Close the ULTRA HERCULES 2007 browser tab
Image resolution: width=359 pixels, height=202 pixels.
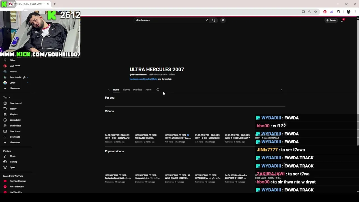click(x=48, y=4)
